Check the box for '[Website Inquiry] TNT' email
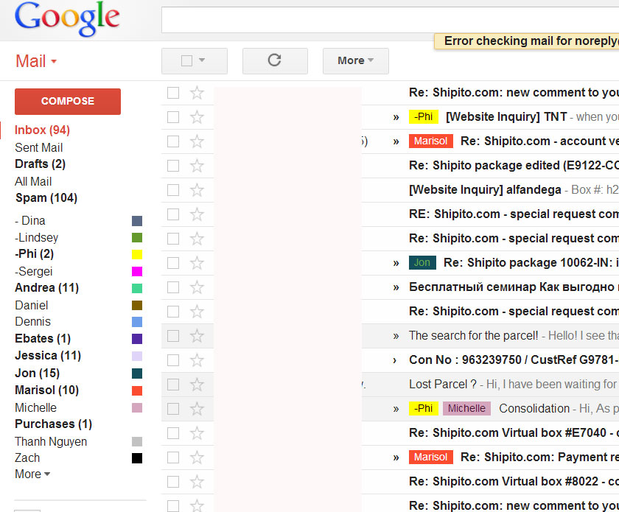Viewport: 619px width, 512px height. click(173, 117)
